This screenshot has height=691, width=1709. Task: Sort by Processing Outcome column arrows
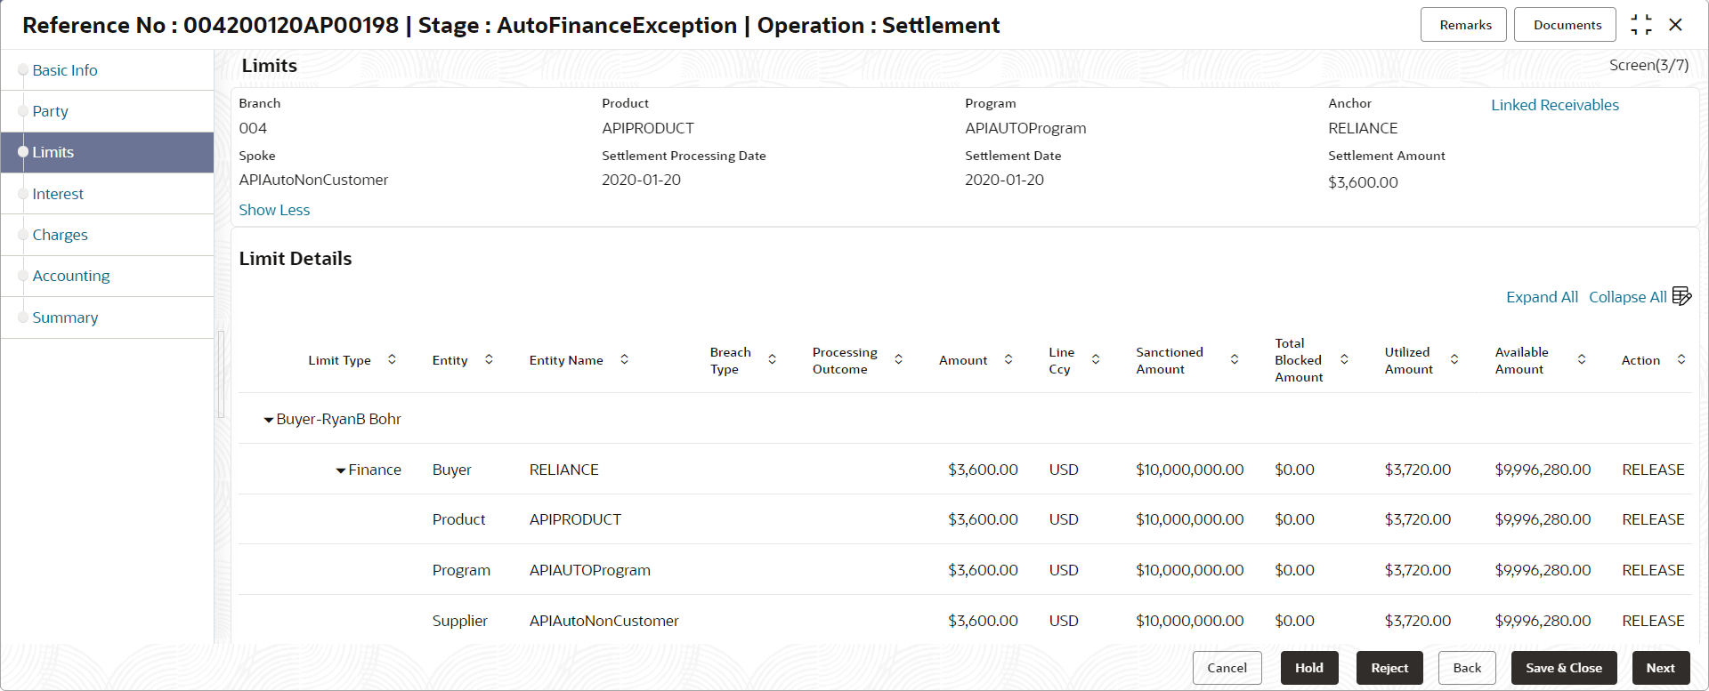(898, 359)
